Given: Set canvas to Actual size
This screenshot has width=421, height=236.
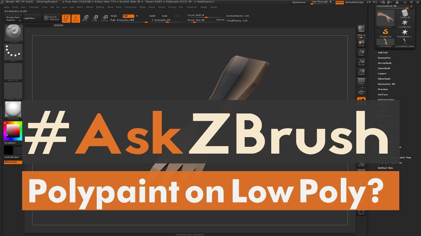Looking at the screenshot, I should [361, 62].
